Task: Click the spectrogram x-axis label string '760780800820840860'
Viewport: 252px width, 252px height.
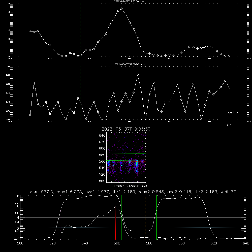Action: click(128, 186)
